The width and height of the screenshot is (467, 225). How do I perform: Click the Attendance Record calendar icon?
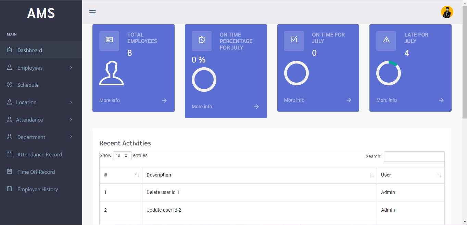pyautogui.click(x=10, y=154)
